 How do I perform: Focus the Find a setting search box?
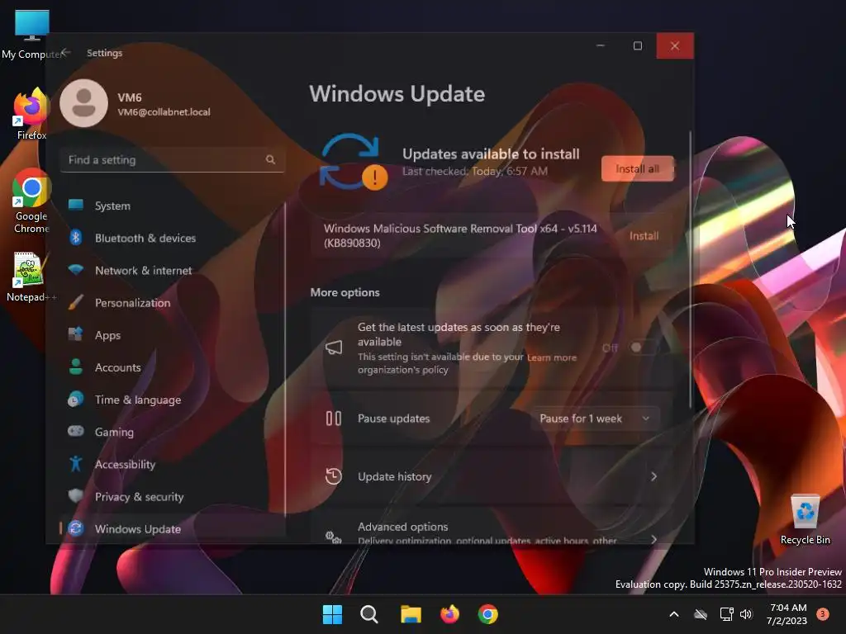click(173, 159)
